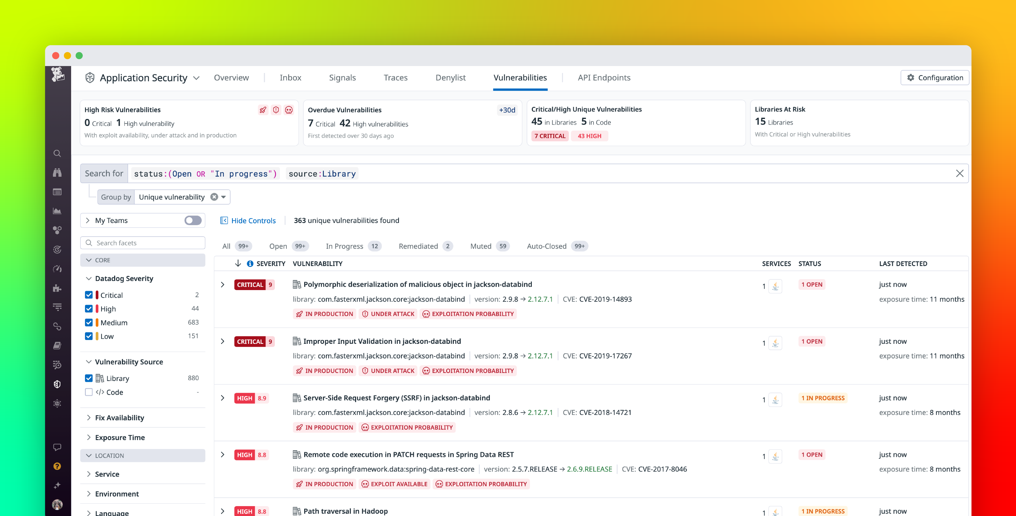Open the CVE-2018-14721 link

point(605,412)
